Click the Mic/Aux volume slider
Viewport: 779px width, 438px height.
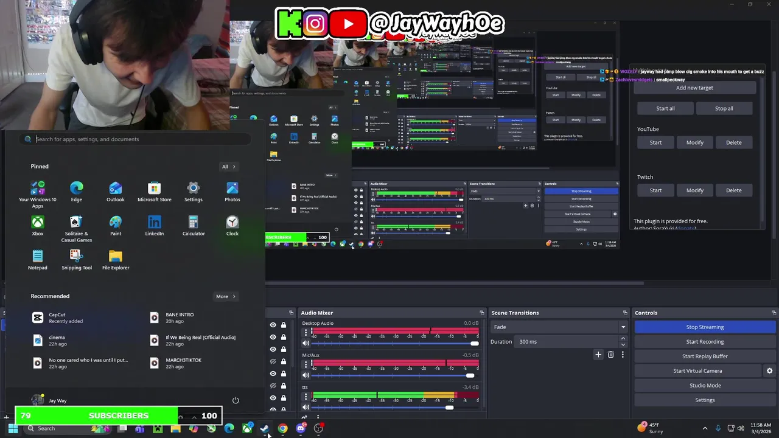tap(395, 375)
